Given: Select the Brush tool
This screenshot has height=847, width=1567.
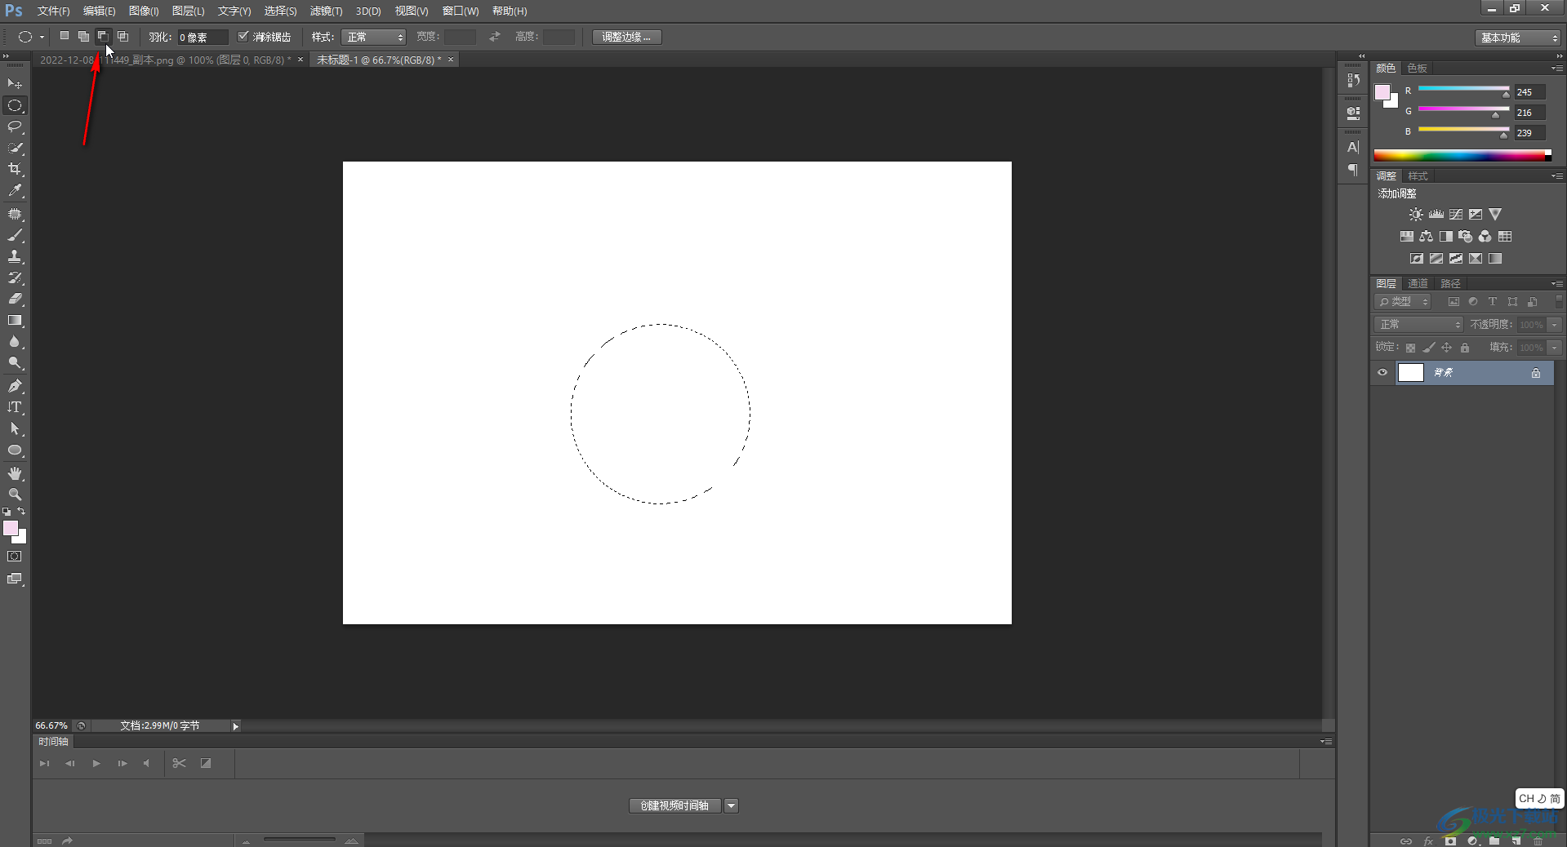Looking at the screenshot, I should (x=15, y=236).
